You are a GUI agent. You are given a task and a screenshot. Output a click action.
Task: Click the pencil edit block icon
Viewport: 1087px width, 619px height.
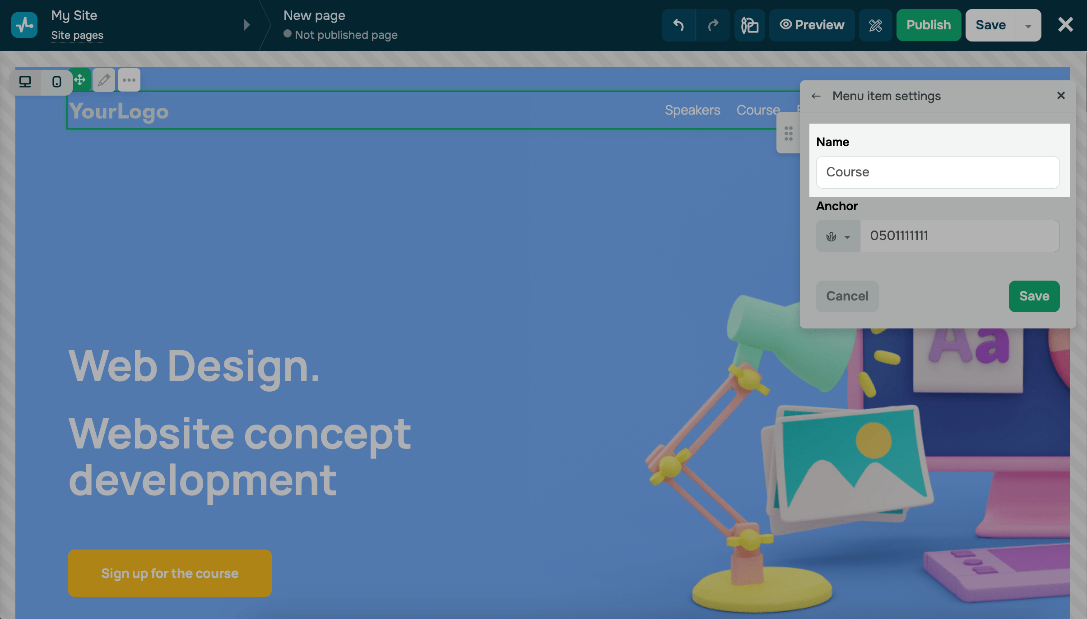click(x=104, y=80)
